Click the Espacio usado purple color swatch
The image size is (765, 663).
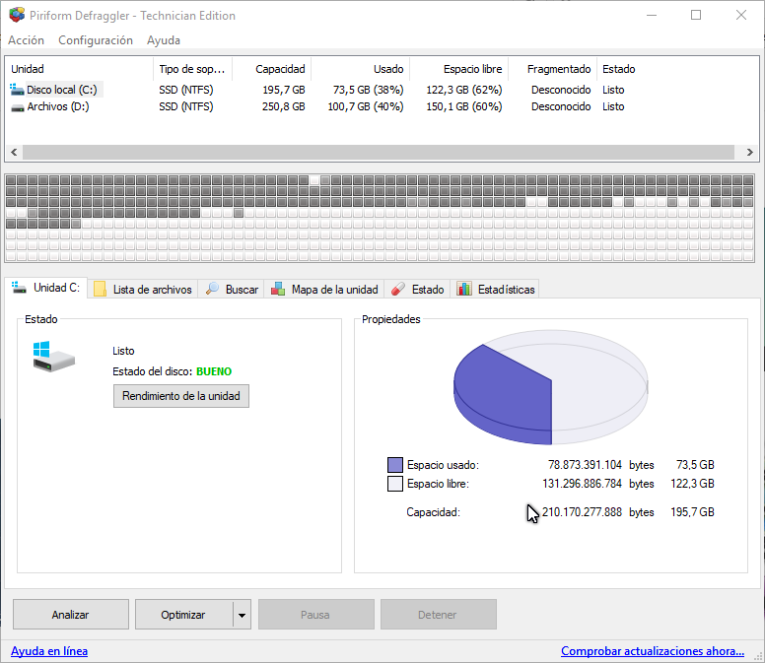[394, 465]
